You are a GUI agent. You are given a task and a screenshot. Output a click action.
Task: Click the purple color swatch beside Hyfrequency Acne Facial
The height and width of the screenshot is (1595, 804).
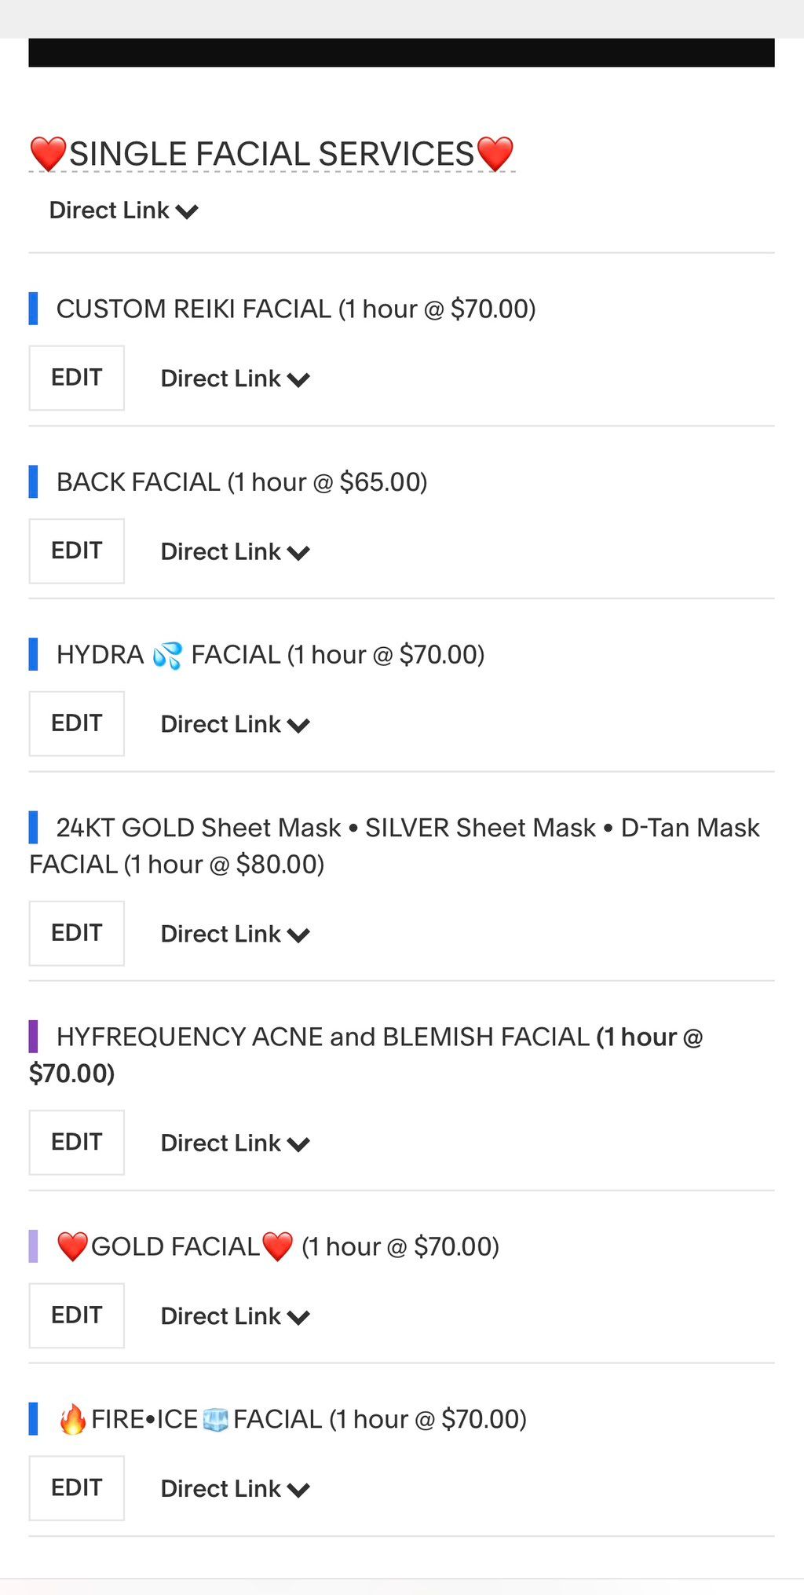[x=33, y=1037]
